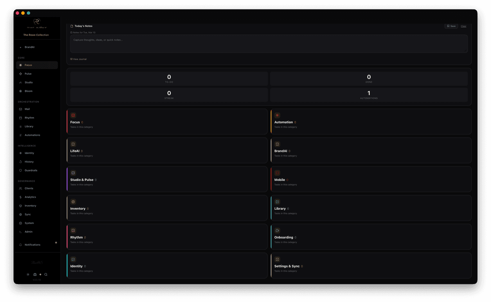This screenshot has width=491, height=302.
Task: Expand the Settings & Sync category card
Action: (x=371, y=265)
